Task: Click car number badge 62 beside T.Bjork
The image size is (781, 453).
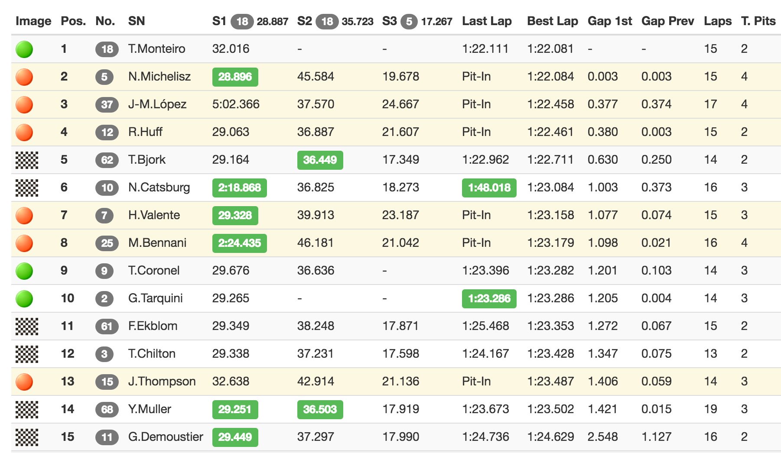Action: point(107,160)
